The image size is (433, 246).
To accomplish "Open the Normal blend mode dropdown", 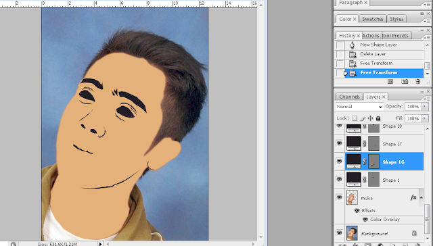I will click(x=359, y=107).
